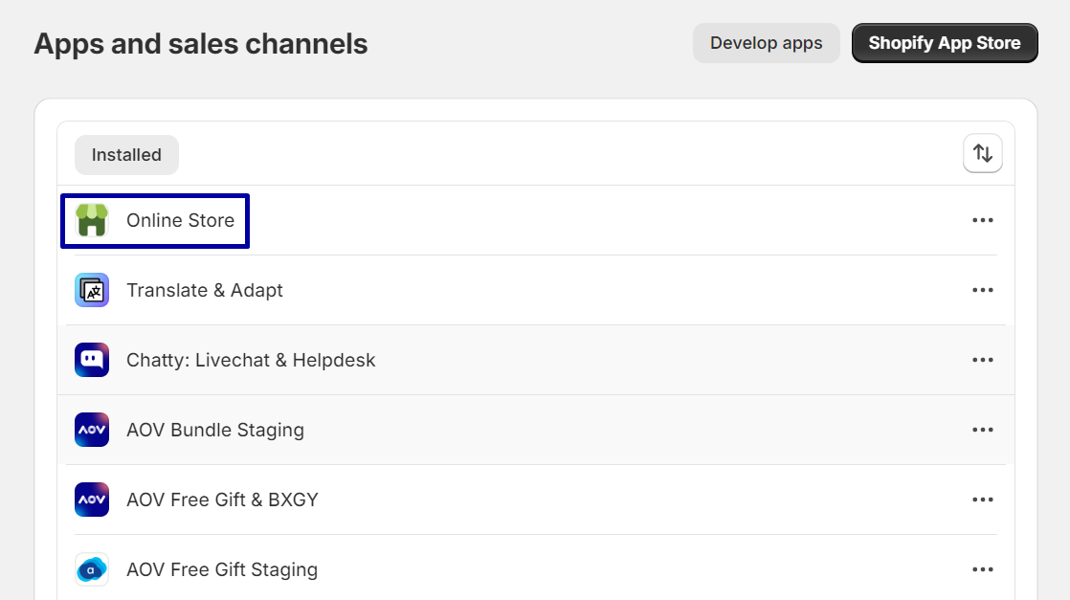Open Chatty: Livechat & Helpdesk app
The image size is (1070, 600).
click(x=251, y=360)
